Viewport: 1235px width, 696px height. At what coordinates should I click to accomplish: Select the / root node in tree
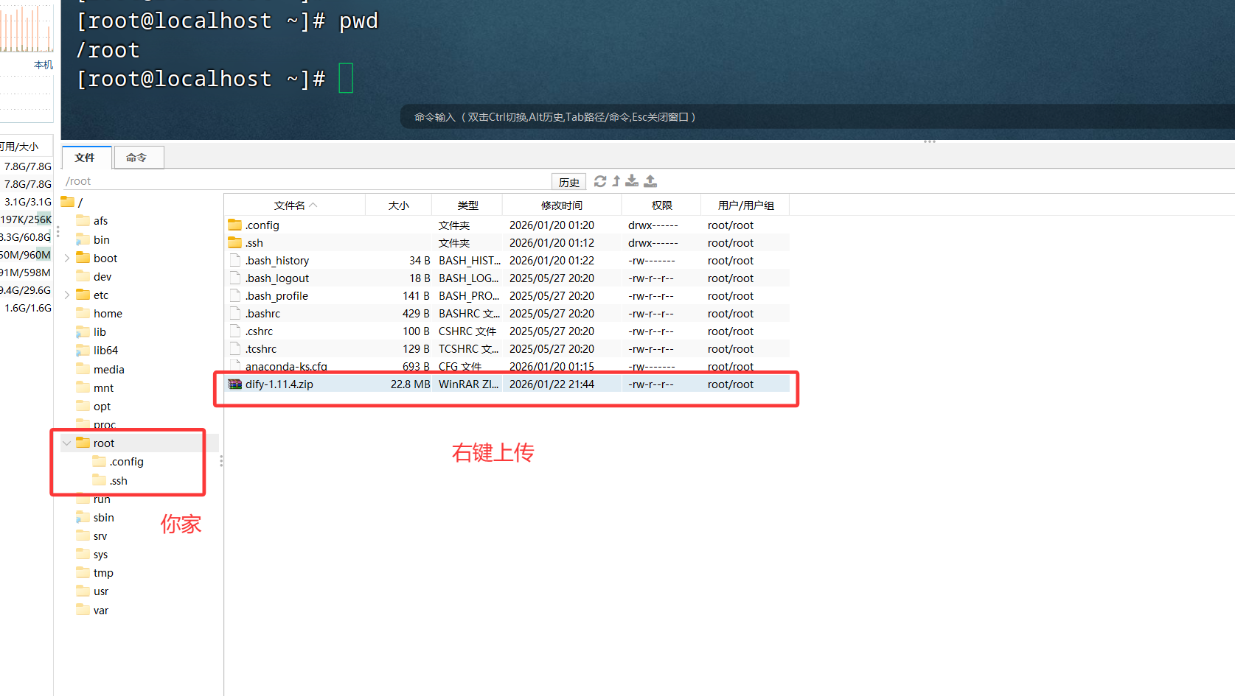pos(72,202)
